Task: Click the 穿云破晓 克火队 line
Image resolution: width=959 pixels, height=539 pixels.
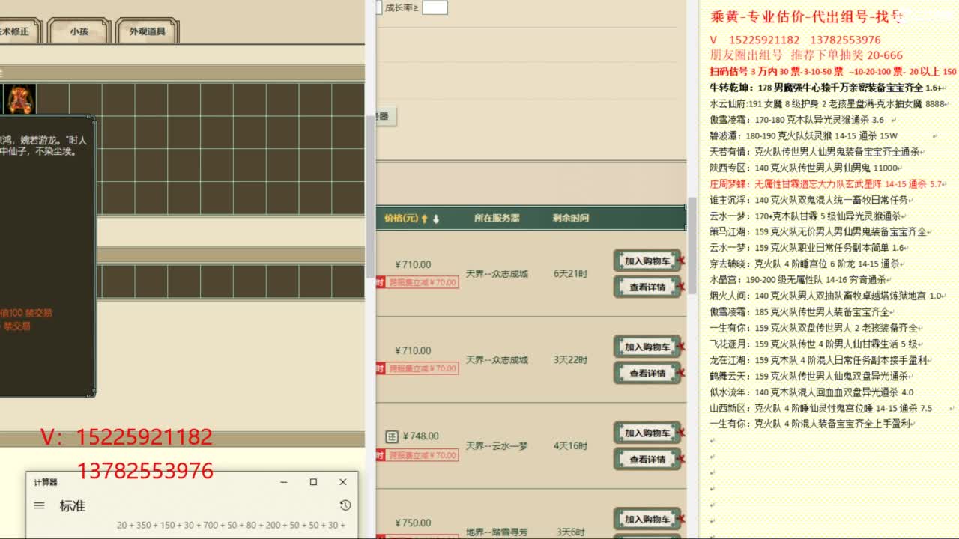Action: pos(805,264)
